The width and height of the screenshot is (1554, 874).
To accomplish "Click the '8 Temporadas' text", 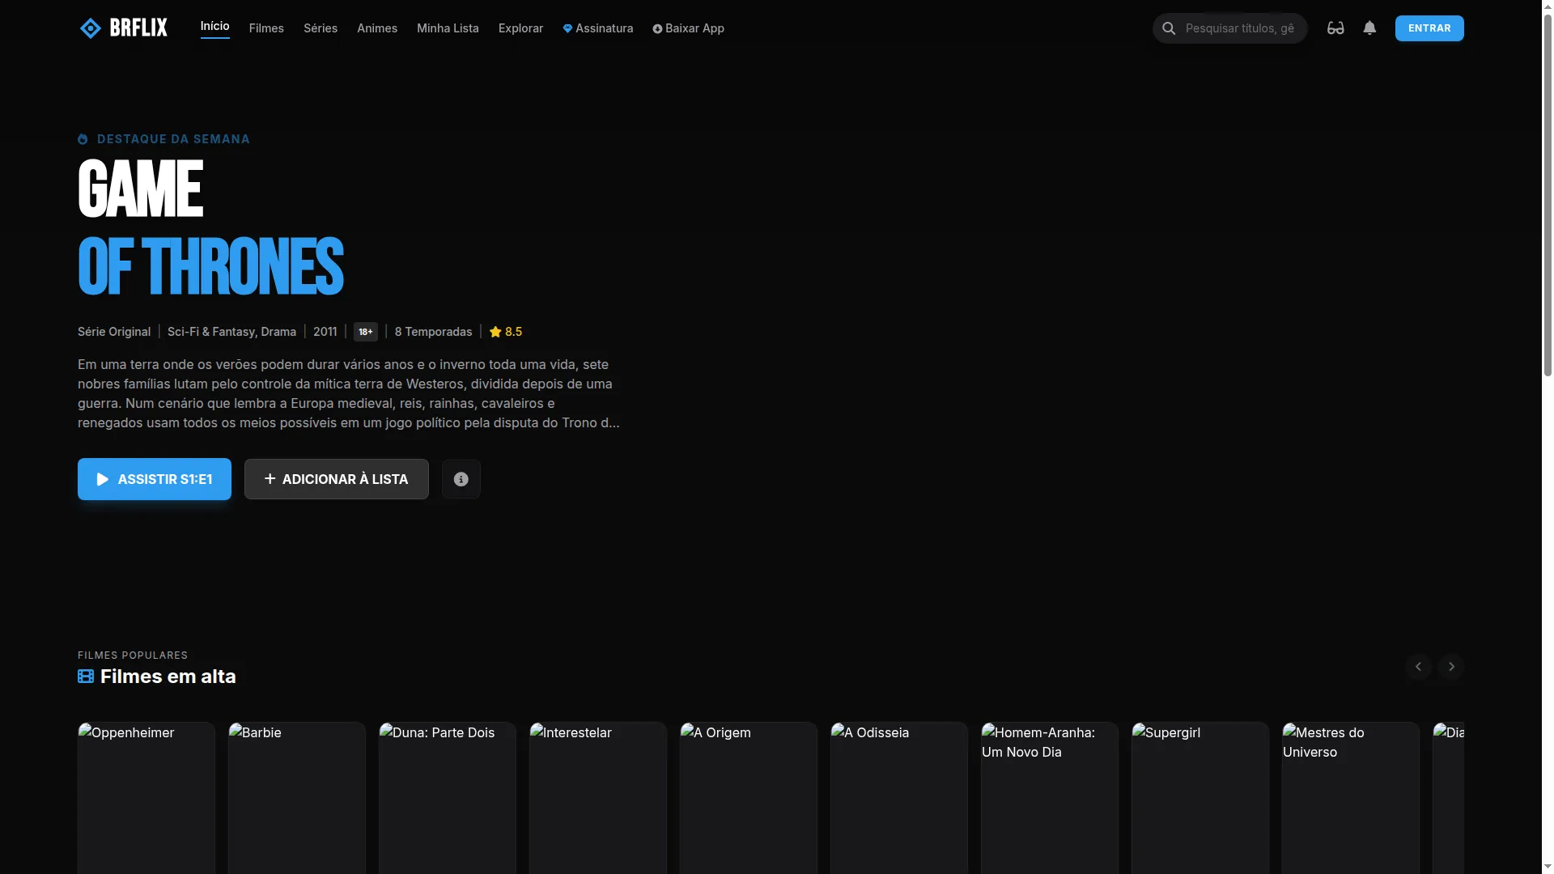I will [x=433, y=332].
